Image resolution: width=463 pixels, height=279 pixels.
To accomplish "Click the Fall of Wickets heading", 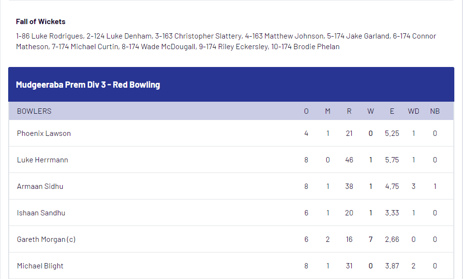I will click(x=41, y=22).
